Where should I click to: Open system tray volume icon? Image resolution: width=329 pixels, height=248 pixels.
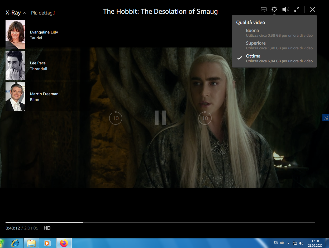pyautogui.click(x=301, y=243)
